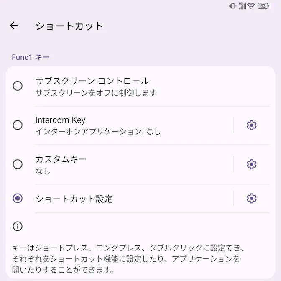Select the Intercom Key radio button
Viewport: 281px width, 281px height.
[18, 125]
